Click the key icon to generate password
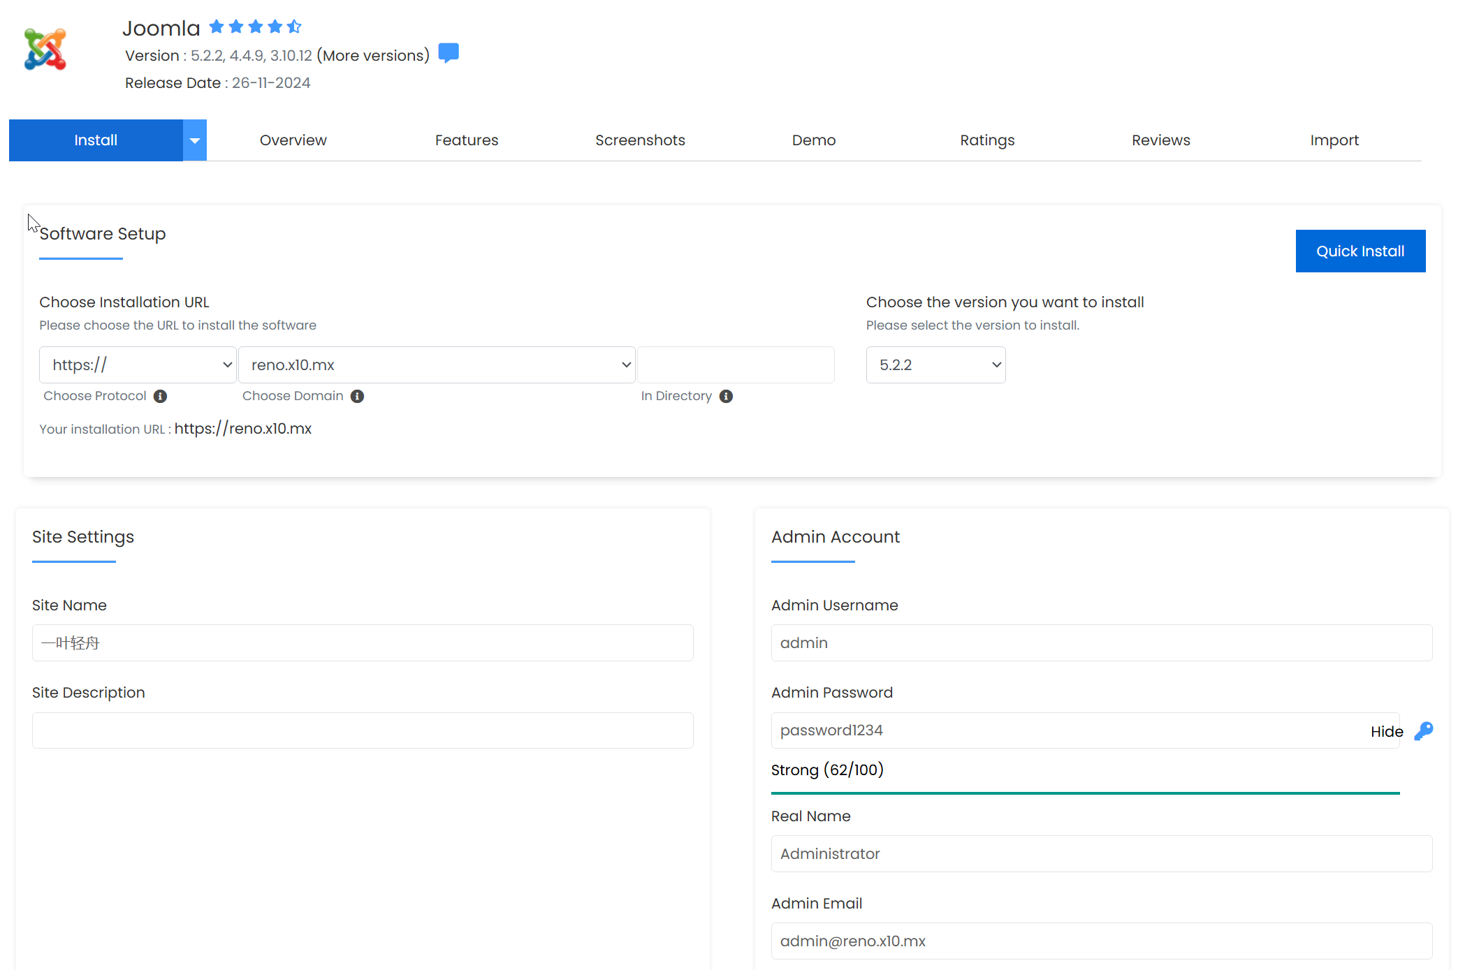 pyautogui.click(x=1423, y=731)
